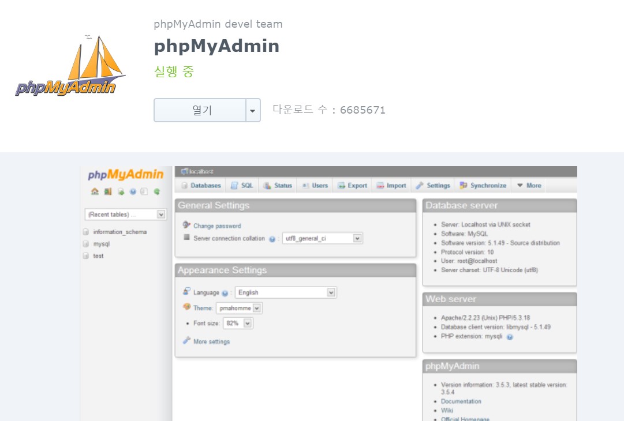Open the Language dropdown showing English
The width and height of the screenshot is (624, 421).
(x=286, y=292)
